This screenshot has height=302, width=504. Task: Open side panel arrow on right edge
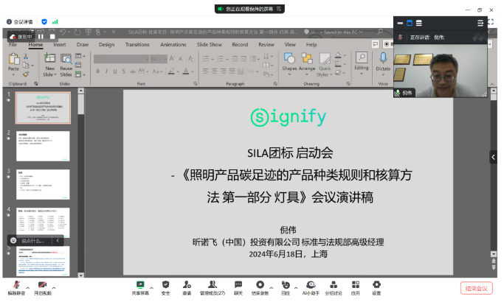pyautogui.click(x=494, y=157)
